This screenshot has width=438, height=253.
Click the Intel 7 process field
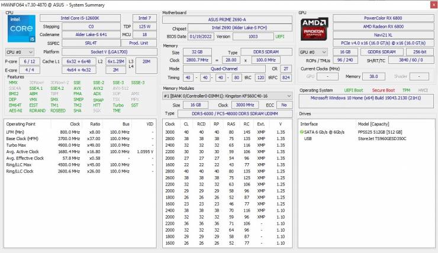[x=144, y=18]
